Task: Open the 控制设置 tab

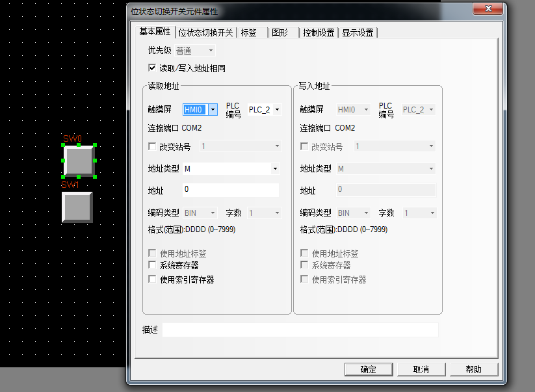Action: tap(319, 33)
